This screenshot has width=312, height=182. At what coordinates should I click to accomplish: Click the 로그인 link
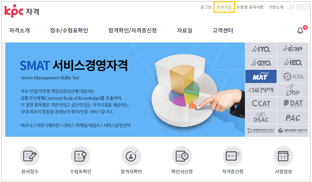pyautogui.click(x=206, y=7)
